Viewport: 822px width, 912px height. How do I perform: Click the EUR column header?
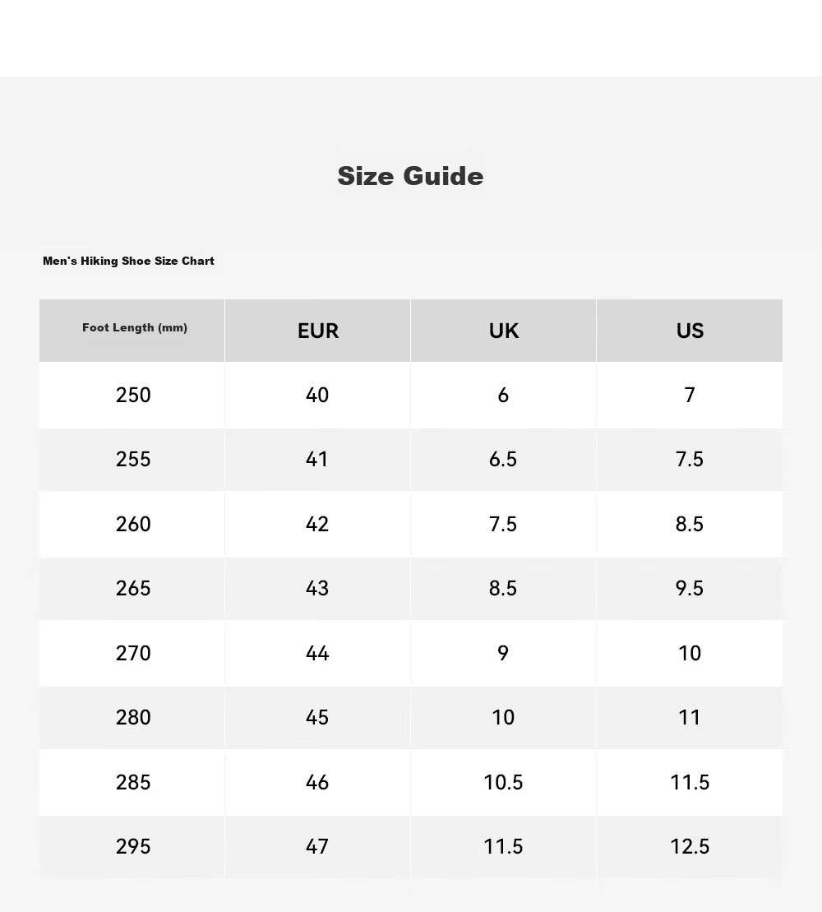[317, 331]
